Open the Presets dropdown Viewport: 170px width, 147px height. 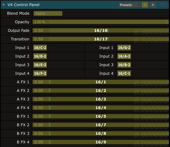[x=129, y=5]
